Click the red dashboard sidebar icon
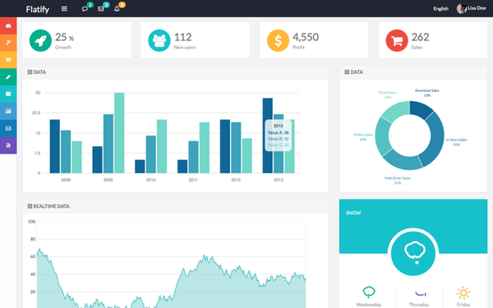Viewport: 493px width, 308px height. (x=8, y=25)
